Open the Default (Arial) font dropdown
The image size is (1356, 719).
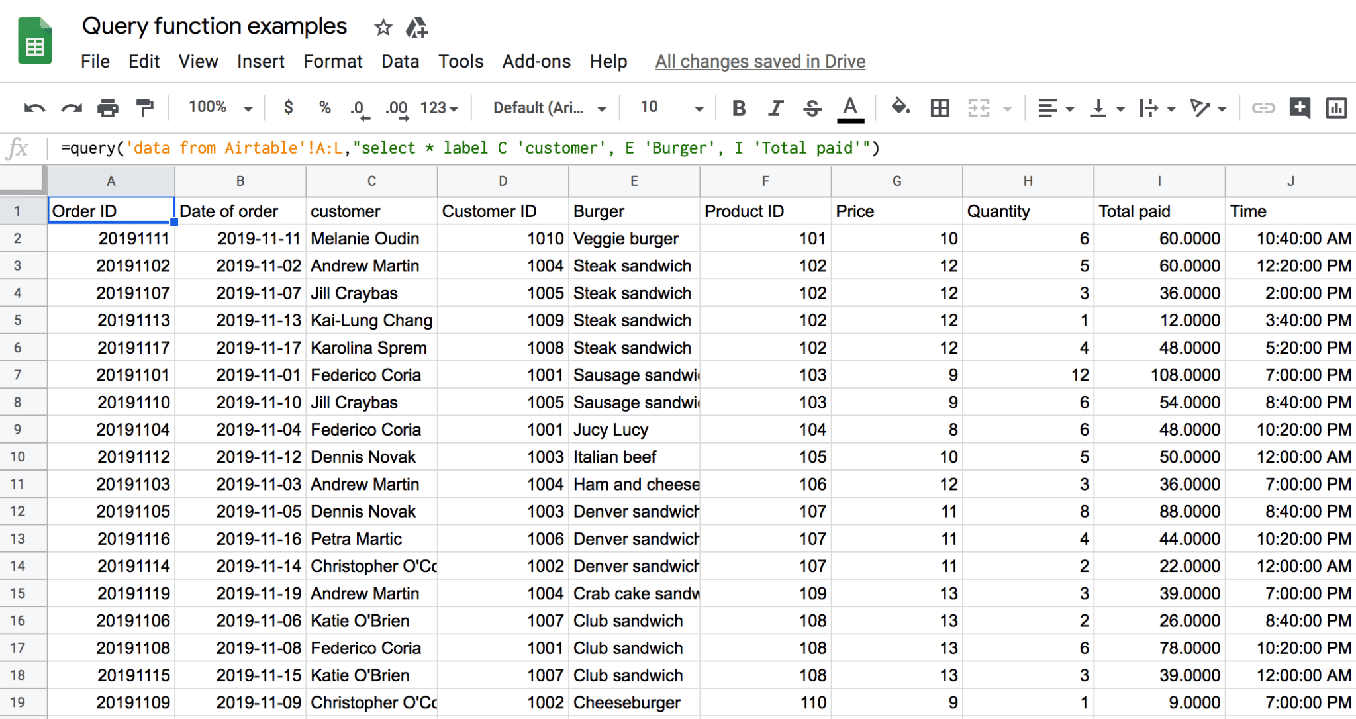point(549,108)
